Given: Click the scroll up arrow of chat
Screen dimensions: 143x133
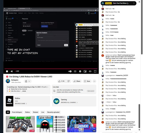Looking at the screenshot, I should 139,2.
